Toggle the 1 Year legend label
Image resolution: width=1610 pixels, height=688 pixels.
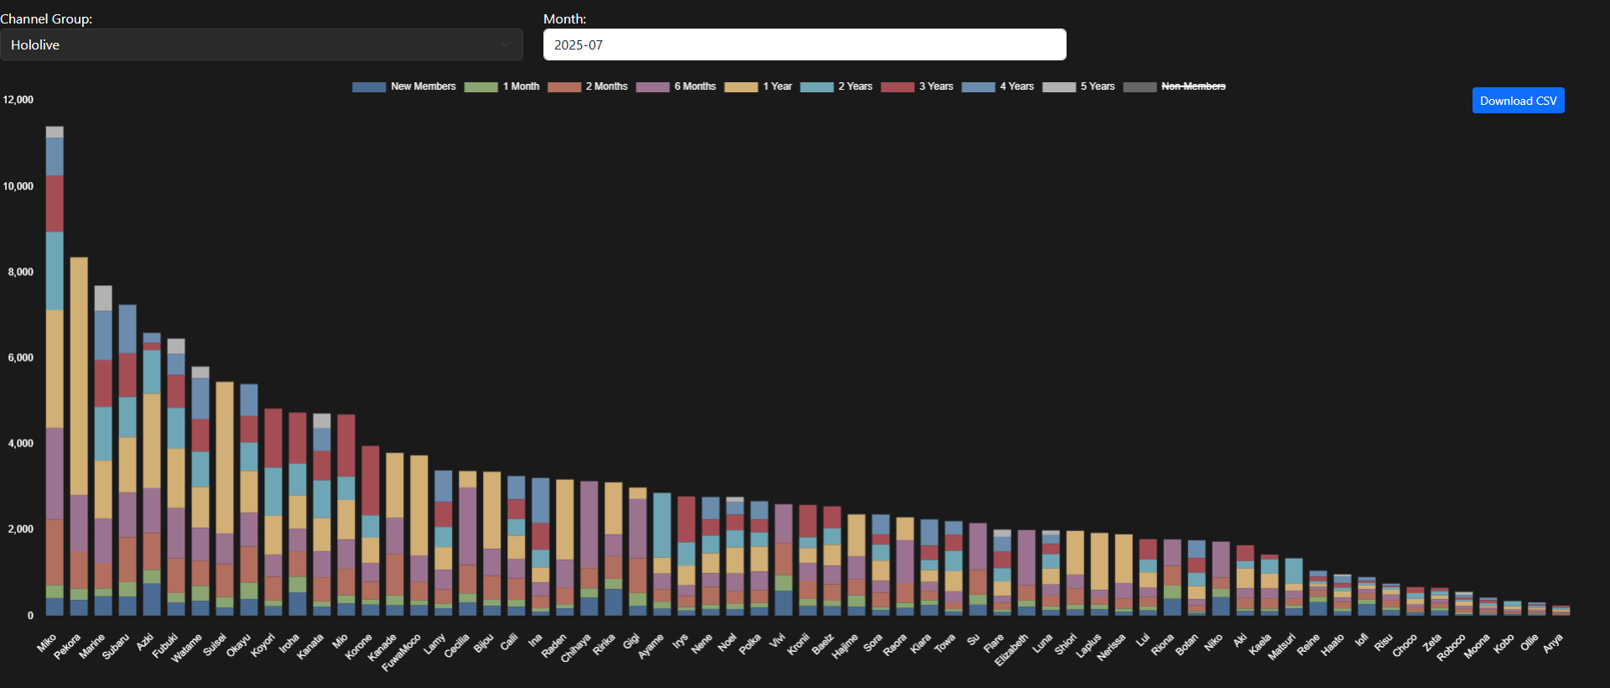[777, 86]
